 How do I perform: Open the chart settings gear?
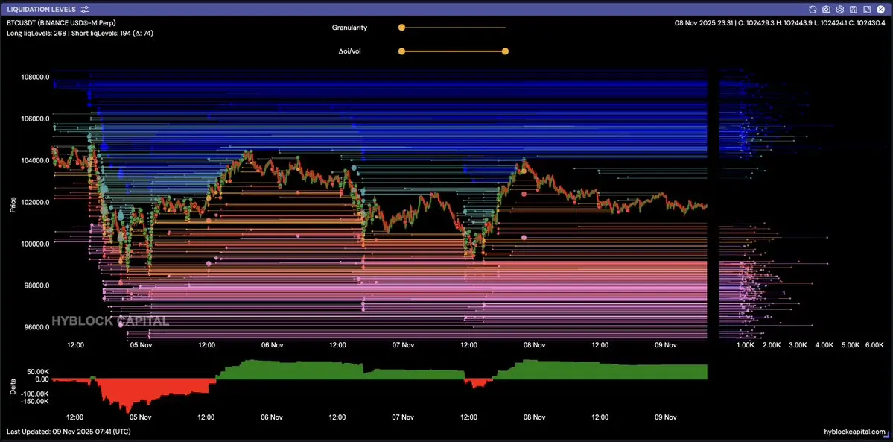click(x=839, y=9)
